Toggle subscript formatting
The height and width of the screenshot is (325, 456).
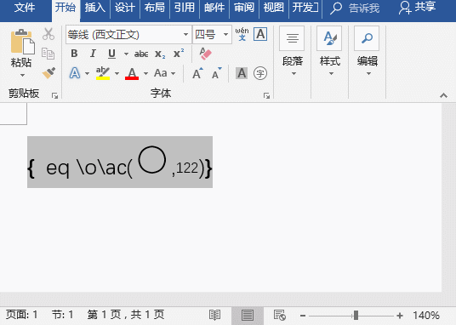(x=160, y=54)
